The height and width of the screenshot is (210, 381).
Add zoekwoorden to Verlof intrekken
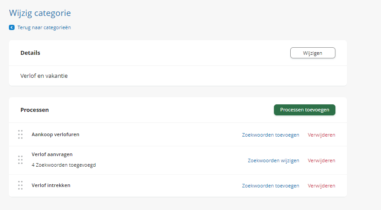[x=270, y=186]
